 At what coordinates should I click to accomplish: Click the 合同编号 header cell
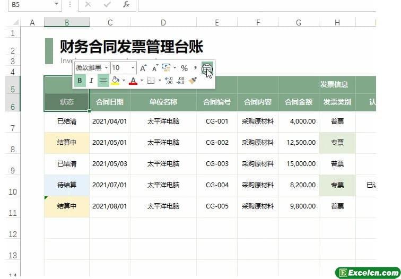click(217, 102)
